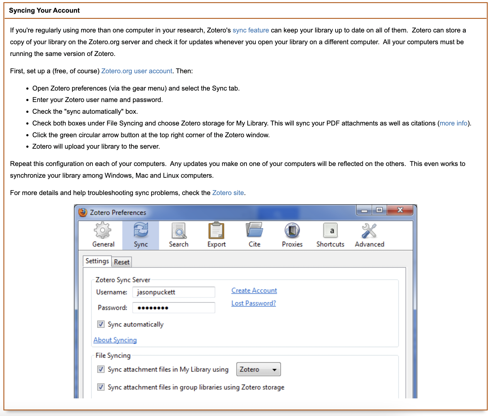The image size is (493, 416).
Task: Click the Create Account link
Action: pyautogui.click(x=254, y=291)
